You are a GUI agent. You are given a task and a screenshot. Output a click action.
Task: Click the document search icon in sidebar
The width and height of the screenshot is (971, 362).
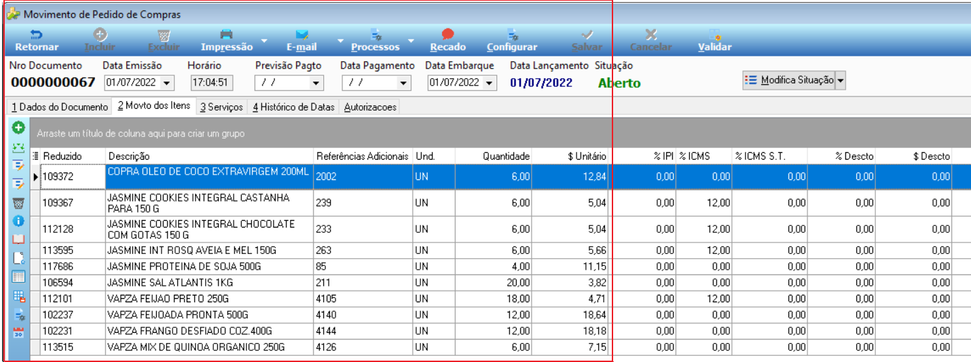[18, 258]
